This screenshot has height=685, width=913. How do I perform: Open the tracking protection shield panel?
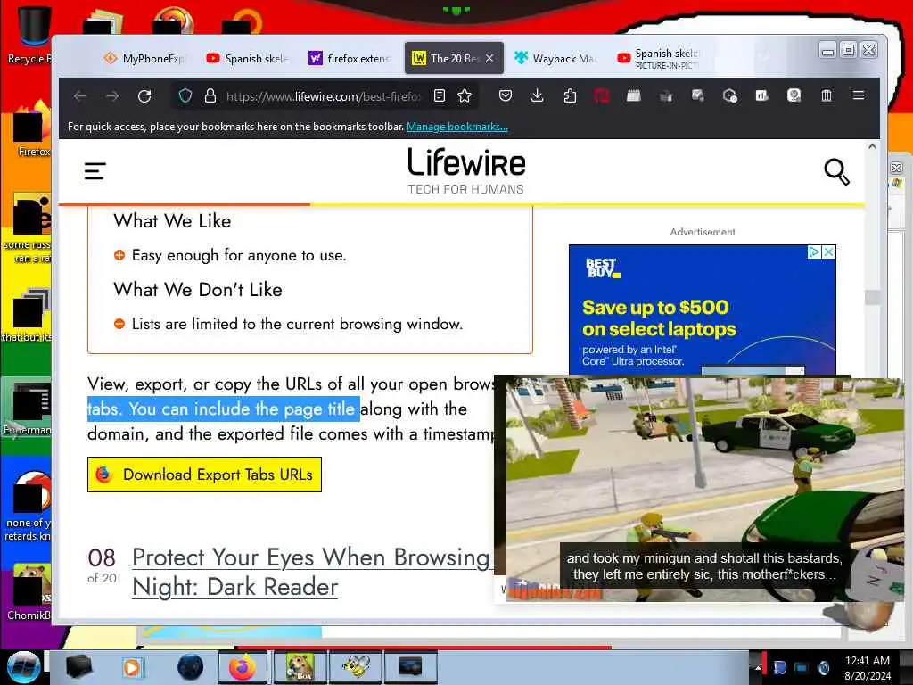tap(185, 95)
